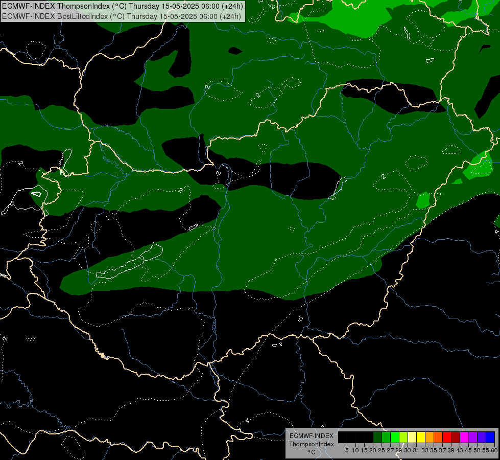
Task: Click the legend scale value 27
Action: point(390,450)
